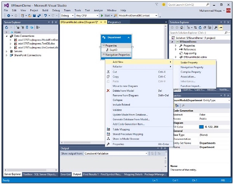This screenshot has height=184, width=233.
Task: Click the notifications flag icon in title bar
Action: [156, 4]
